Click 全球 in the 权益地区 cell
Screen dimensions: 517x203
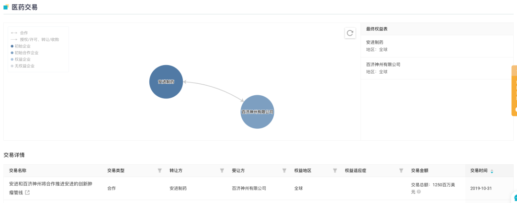click(298, 189)
